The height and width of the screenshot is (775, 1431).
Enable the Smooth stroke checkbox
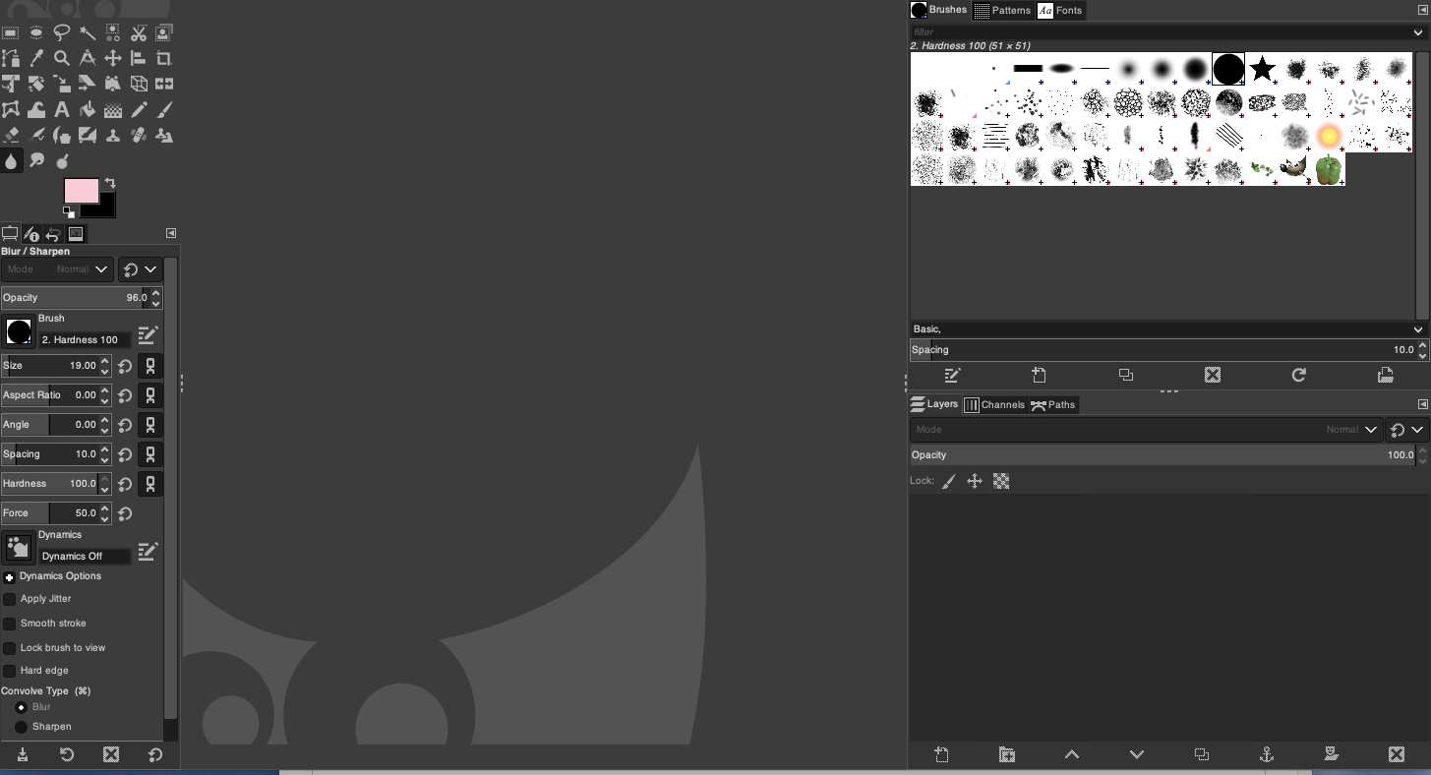point(10,624)
